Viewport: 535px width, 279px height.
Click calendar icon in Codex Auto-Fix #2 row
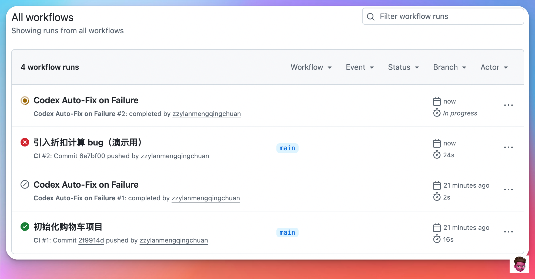point(437,101)
